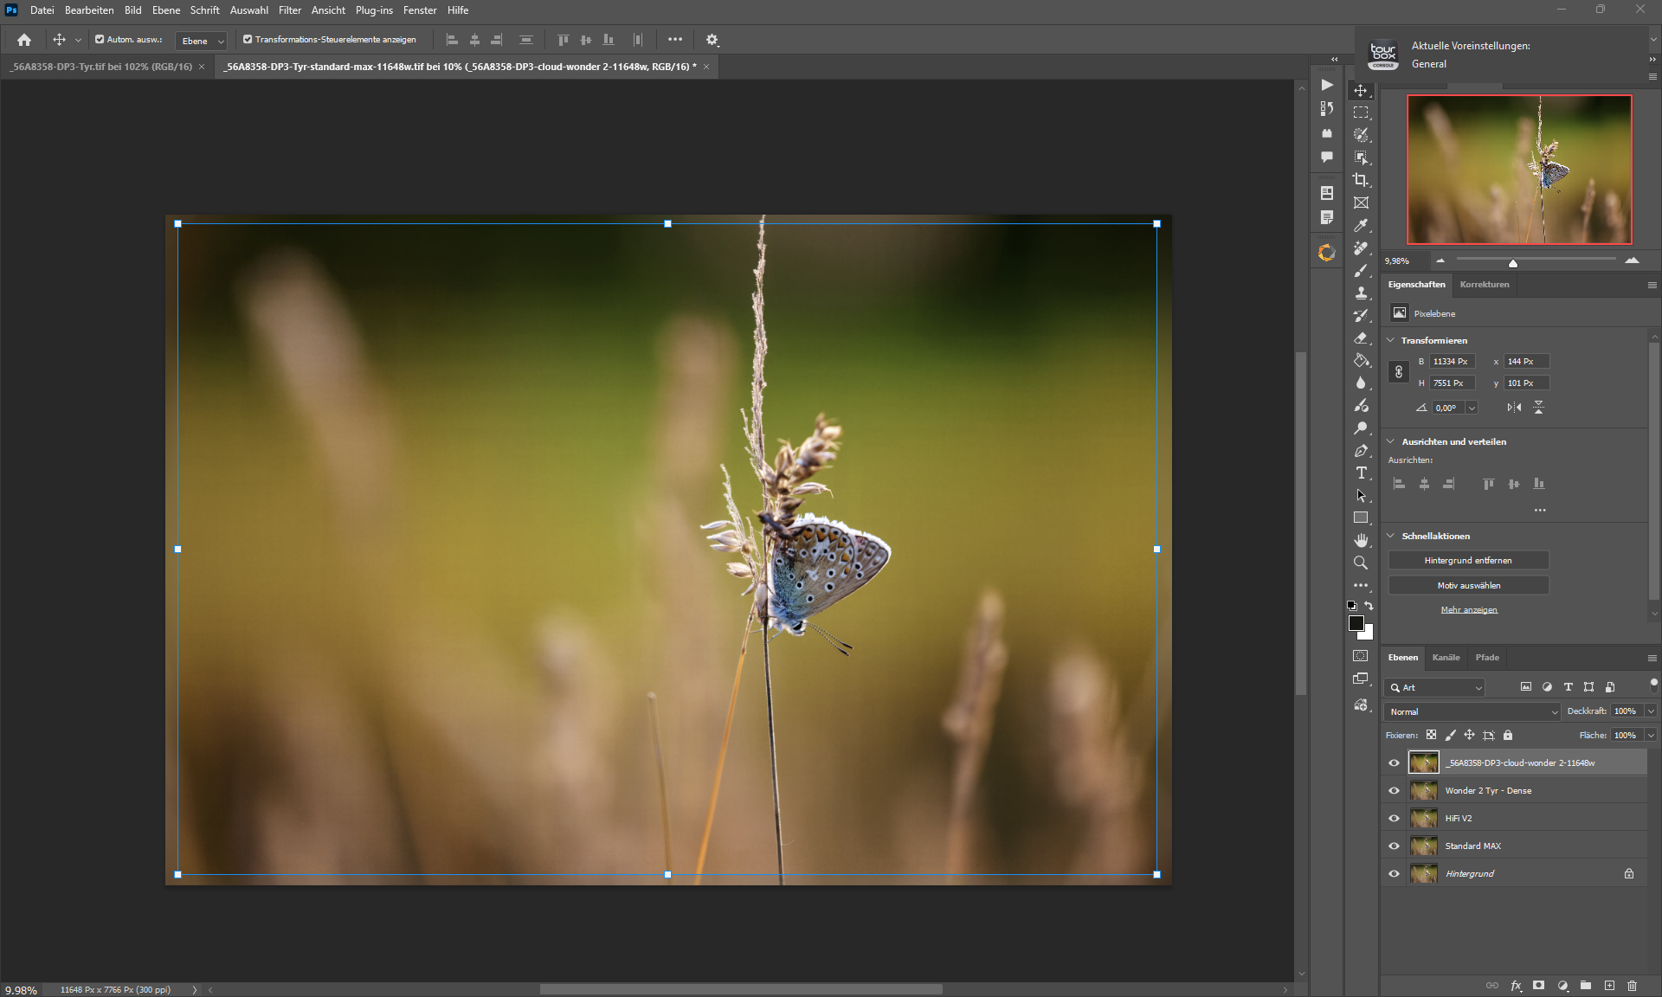Flip layer horizontally in Transformieren
The height and width of the screenshot is (997, 1662).
click(x=1514, y=408)
